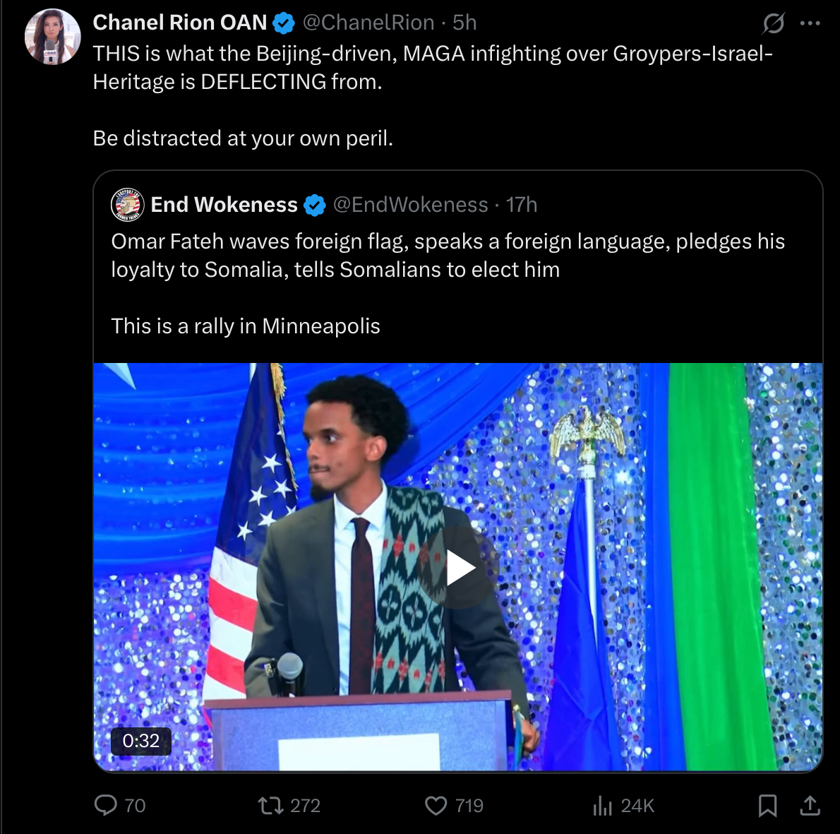
Task: Like the post with the heart icon
Action: (x=436, y=805)
